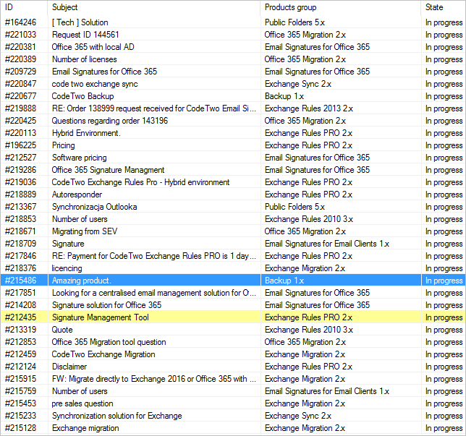Select yellow-highlighted ticket #212435
This screenshot has width=466, height=436.
[x=20, y=317]
